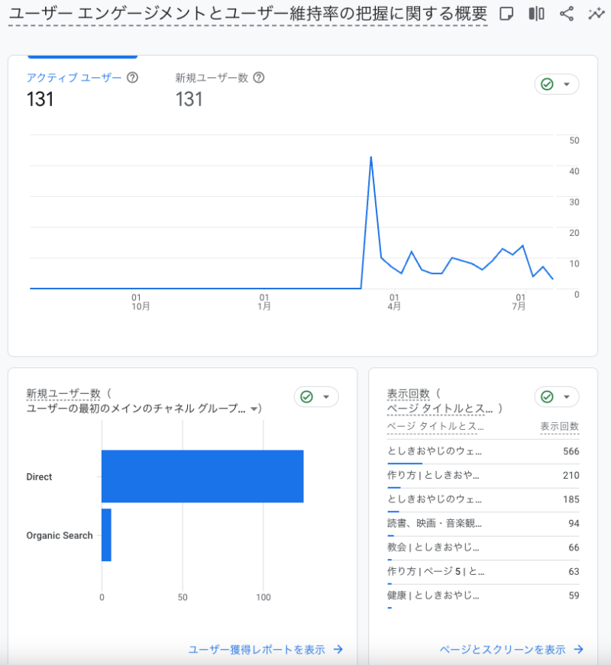The height and width of the screenshot is (665, 611).
Task: Open ページとスクリーンを表示 link
Action: [x=511, y=649]
